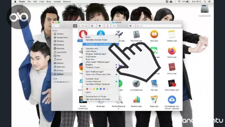
Task: Select the Launchpad.app rocket icon
Action: tap(136, 83)
